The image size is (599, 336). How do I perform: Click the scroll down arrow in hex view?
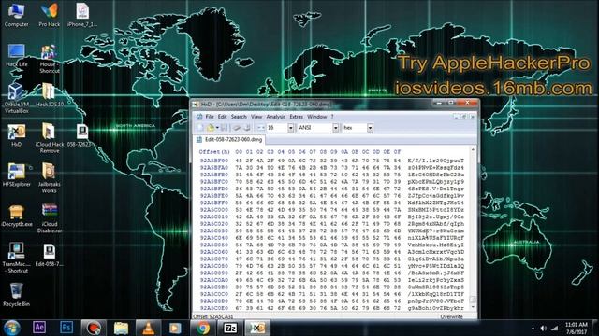coord(473,307)
